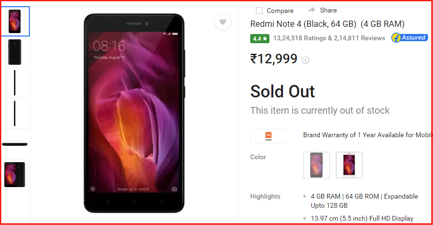Click the Xiaomi Mi brand logo
The width and height of the screenshot is (433, 225).
coord(268,136)
